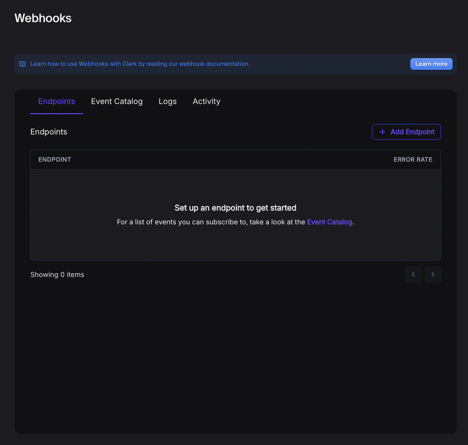Image resolution: width=468 pixels, height=445 pixels.
Task: Open the Logs tab
Action: [167, 101]
